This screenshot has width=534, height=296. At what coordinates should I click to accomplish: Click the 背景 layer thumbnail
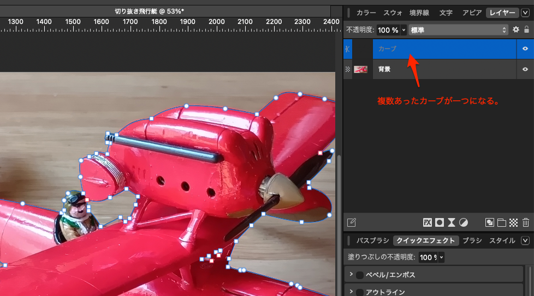pyautogui.click(x=361, y=69)
